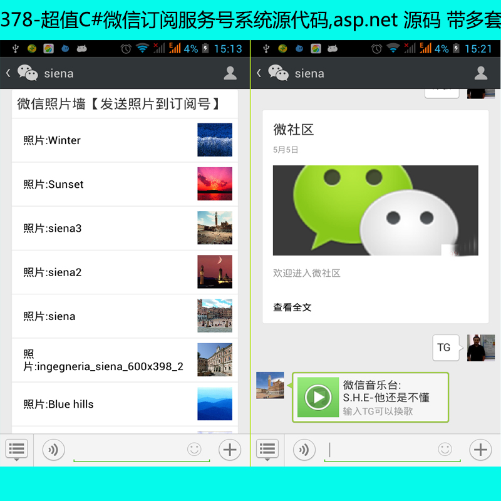Open 照片:siena3 entry

pyautogui.click(x=125, y=229)
